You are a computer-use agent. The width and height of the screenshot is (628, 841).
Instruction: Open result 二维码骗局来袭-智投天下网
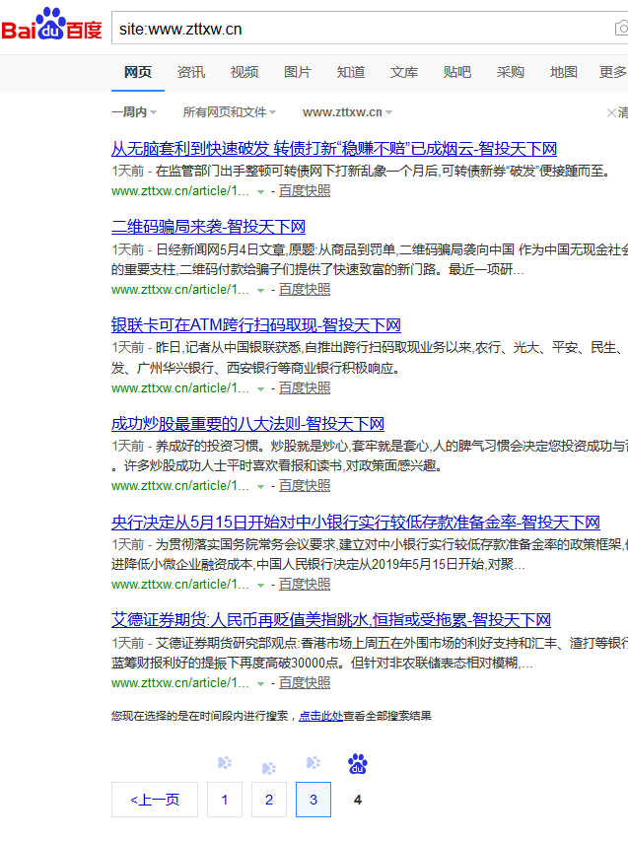208,227
